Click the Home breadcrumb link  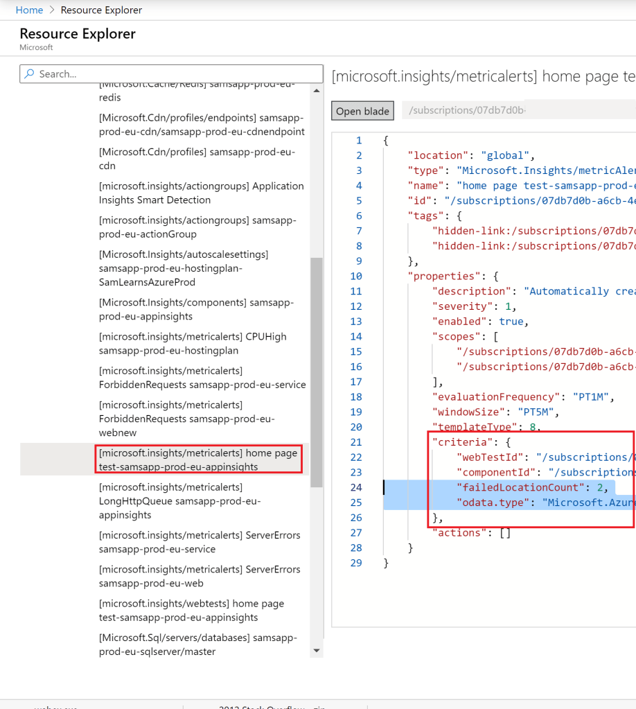click(28, 10)
